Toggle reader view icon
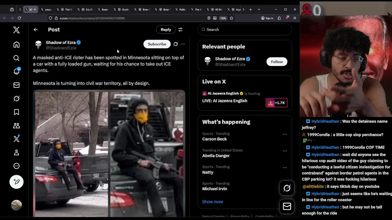Screen dimensions: 392x220 [x=209, y=18]
